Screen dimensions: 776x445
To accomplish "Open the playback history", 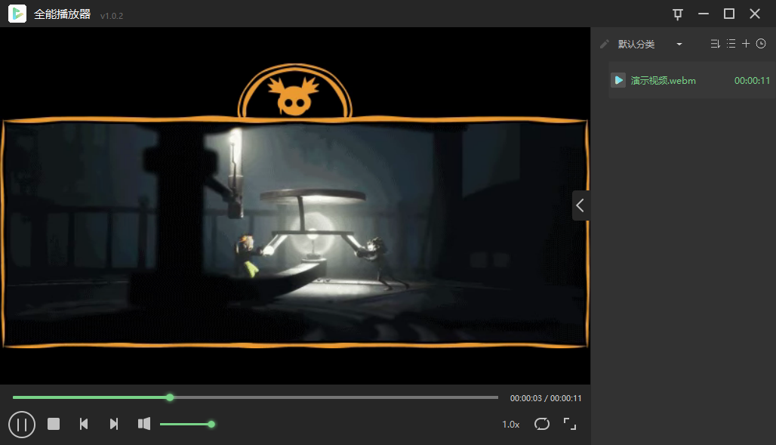I will (761, 44).
